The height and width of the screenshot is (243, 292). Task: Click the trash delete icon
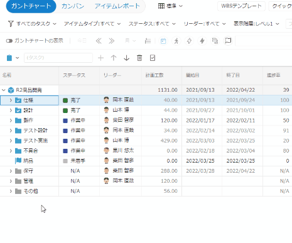point(139,58)
